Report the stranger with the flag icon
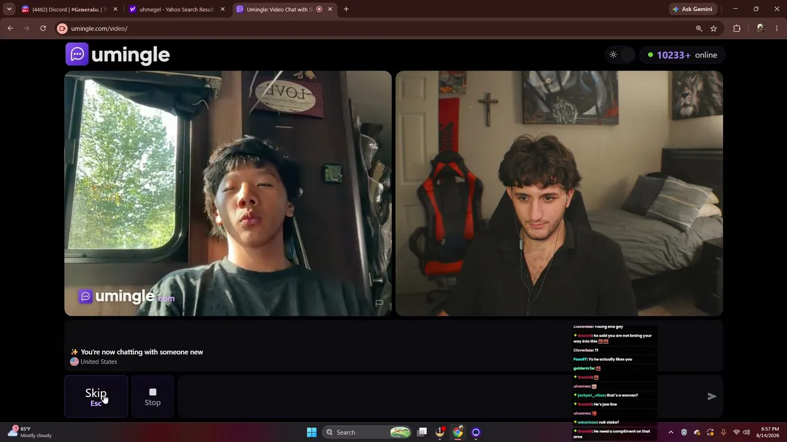 click(379, 303)
